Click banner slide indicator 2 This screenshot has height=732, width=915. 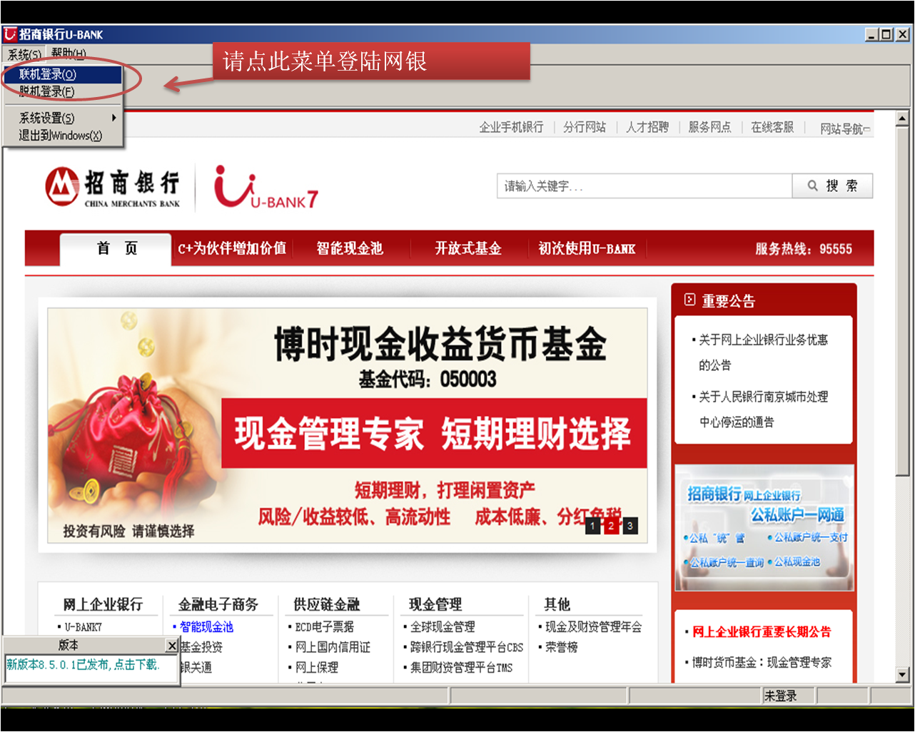pos(611,526)
